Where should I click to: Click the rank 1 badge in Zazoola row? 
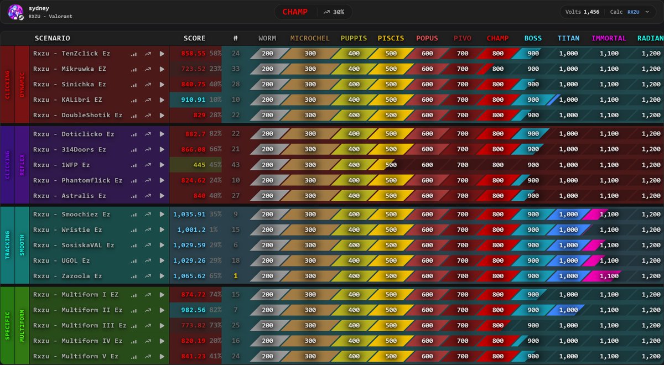236,276
